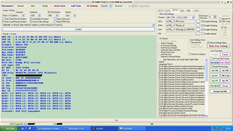Open the Interface USB dropdown
This screenshot has height=131, width=233.
click(39, 15)
